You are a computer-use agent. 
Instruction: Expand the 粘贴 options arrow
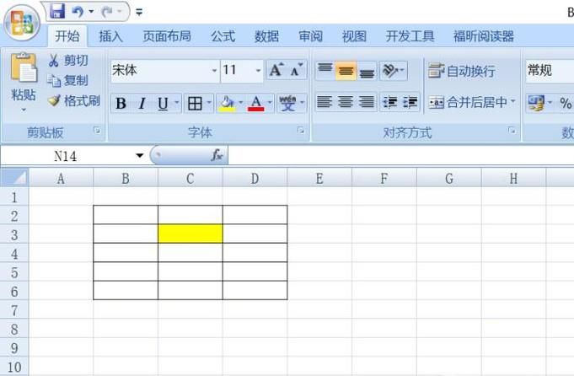pos(24,110)
